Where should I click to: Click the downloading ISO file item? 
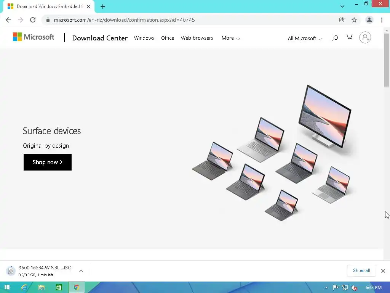tap(45, 271)
